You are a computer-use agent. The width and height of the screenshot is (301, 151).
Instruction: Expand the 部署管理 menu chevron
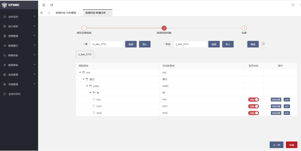34,35
